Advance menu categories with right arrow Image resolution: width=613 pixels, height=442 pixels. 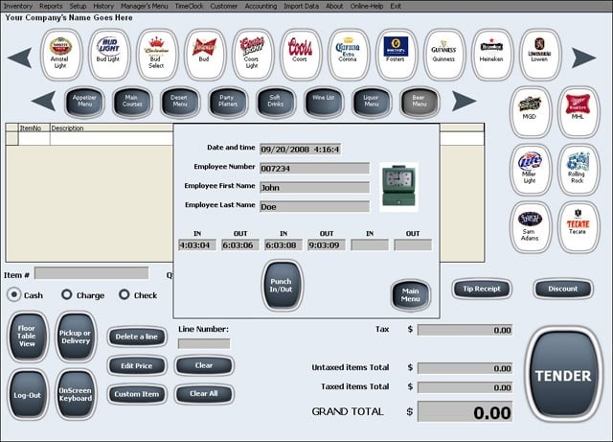464,101
